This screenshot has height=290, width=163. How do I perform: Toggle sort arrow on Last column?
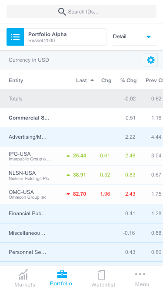pyautogui.click(x=92, y=80)
